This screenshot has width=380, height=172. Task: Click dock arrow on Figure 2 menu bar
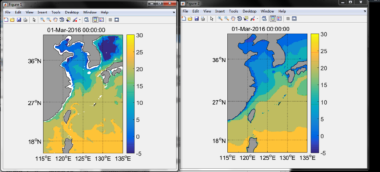pos(365,11)
